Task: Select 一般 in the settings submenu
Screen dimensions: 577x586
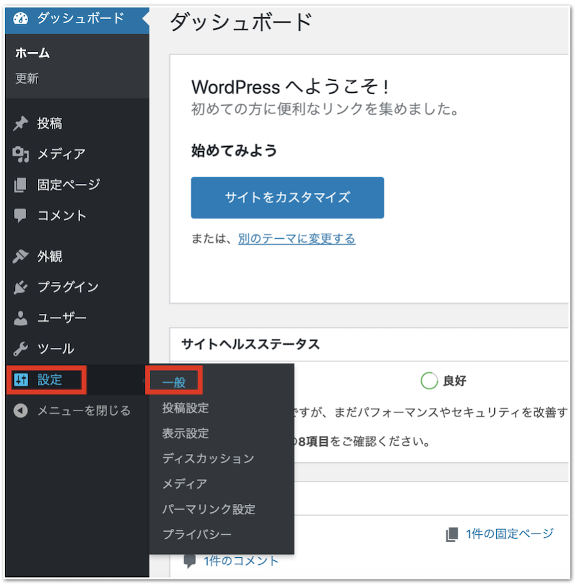Action: pyautogui.click(x=174, y=382)
